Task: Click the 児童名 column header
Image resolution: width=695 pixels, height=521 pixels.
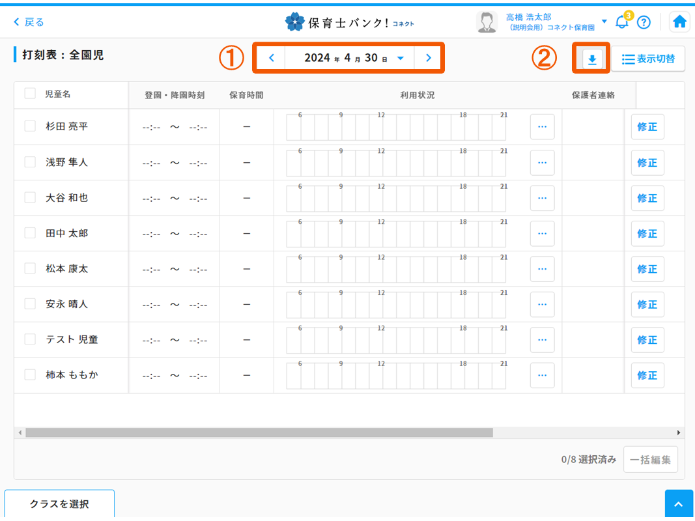Action: tap(57, 94)
